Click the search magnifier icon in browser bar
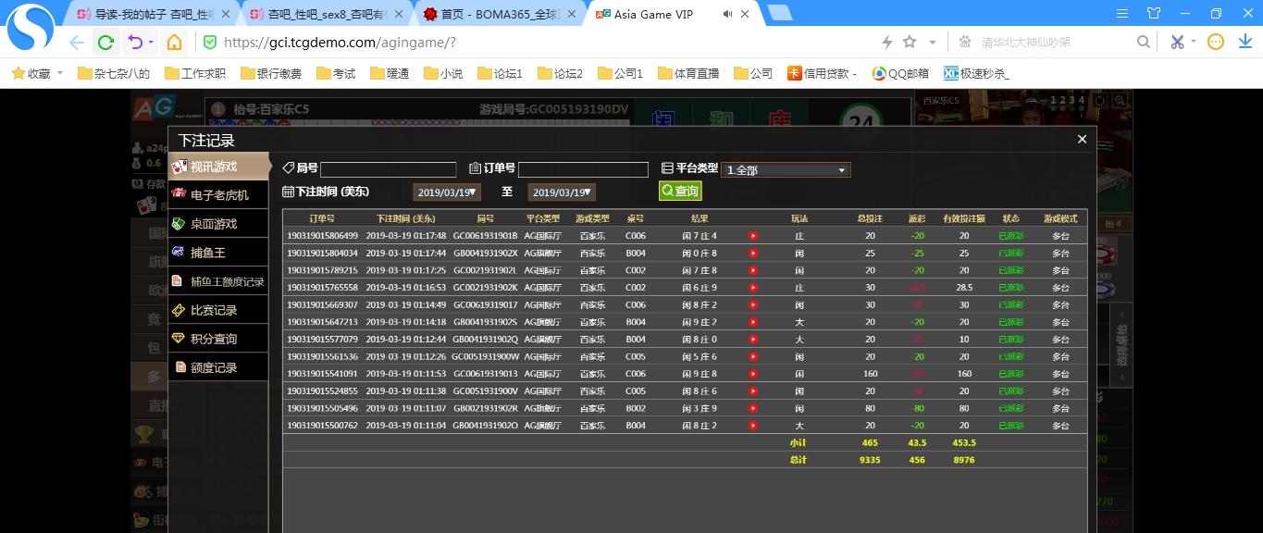The width and height of the screenshot is (1263, 533). (1144, 43)
